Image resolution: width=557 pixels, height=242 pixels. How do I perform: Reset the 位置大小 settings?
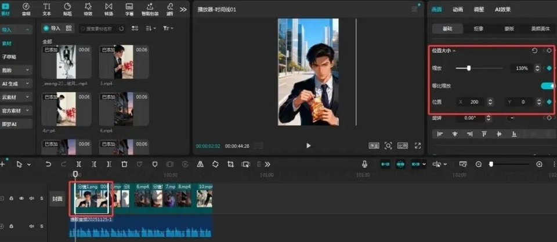point(534,51)
